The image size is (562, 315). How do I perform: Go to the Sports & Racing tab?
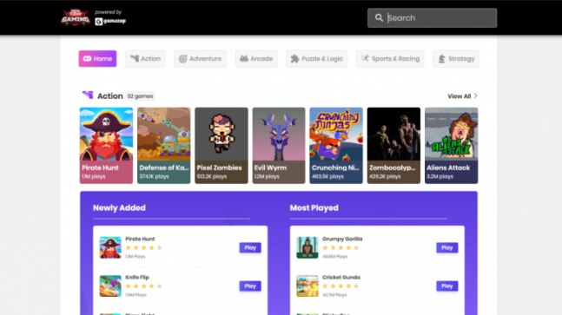coord(390,59)
